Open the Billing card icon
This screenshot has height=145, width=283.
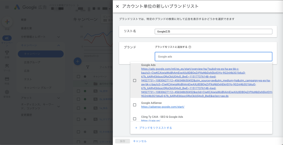(x=7, y=79)
